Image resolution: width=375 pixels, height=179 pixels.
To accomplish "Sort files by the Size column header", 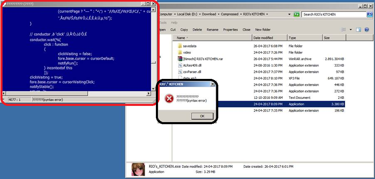I will click(x=334, y=38).
